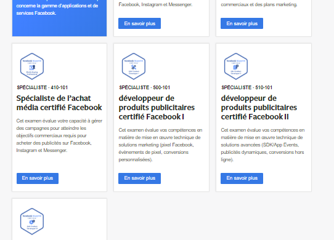
Task: Open développeur de produits publicitaires certifié Facebook I heading
Action: click(x=157, y=108)
